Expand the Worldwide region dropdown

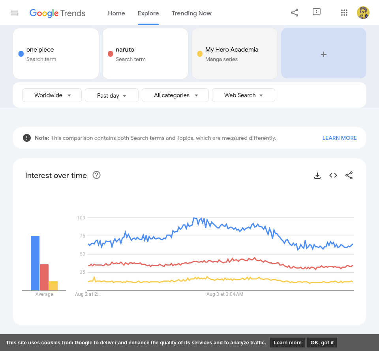point(52,95)
